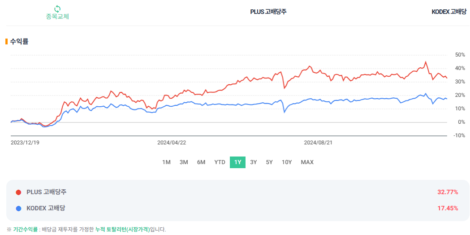
Task: Select the MAX period tab
Action: (307, 162)
